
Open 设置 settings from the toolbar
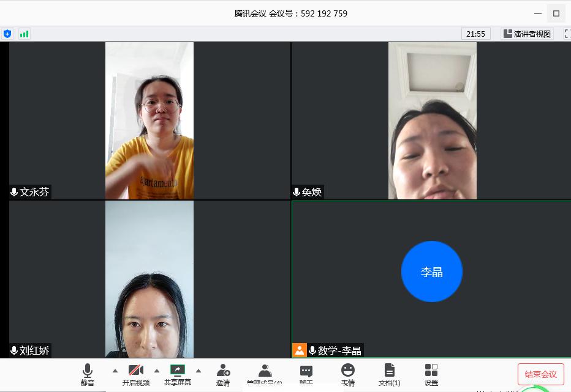[x=431, y=374]
